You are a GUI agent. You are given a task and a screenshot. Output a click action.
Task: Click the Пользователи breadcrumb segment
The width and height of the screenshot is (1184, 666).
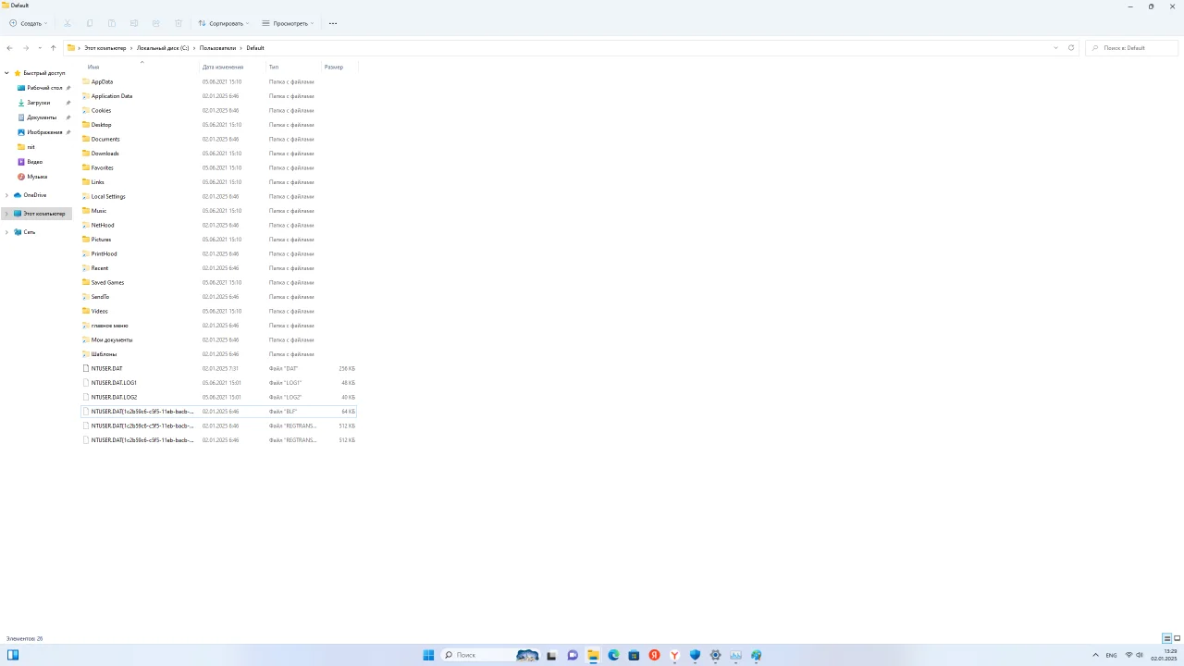[x=217, y=48]
